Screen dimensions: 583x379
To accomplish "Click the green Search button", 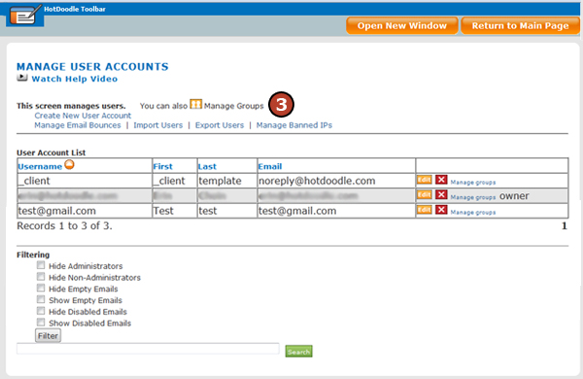I will point(298,352).
